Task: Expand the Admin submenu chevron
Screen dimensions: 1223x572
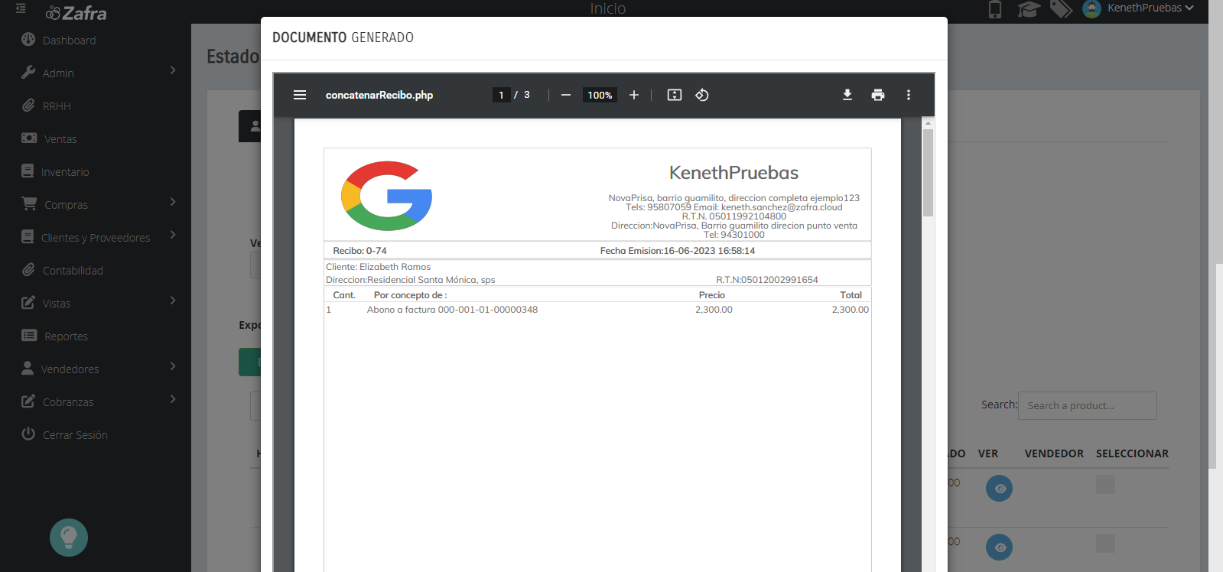Action: pyautogui.click(x=173, y=70)
